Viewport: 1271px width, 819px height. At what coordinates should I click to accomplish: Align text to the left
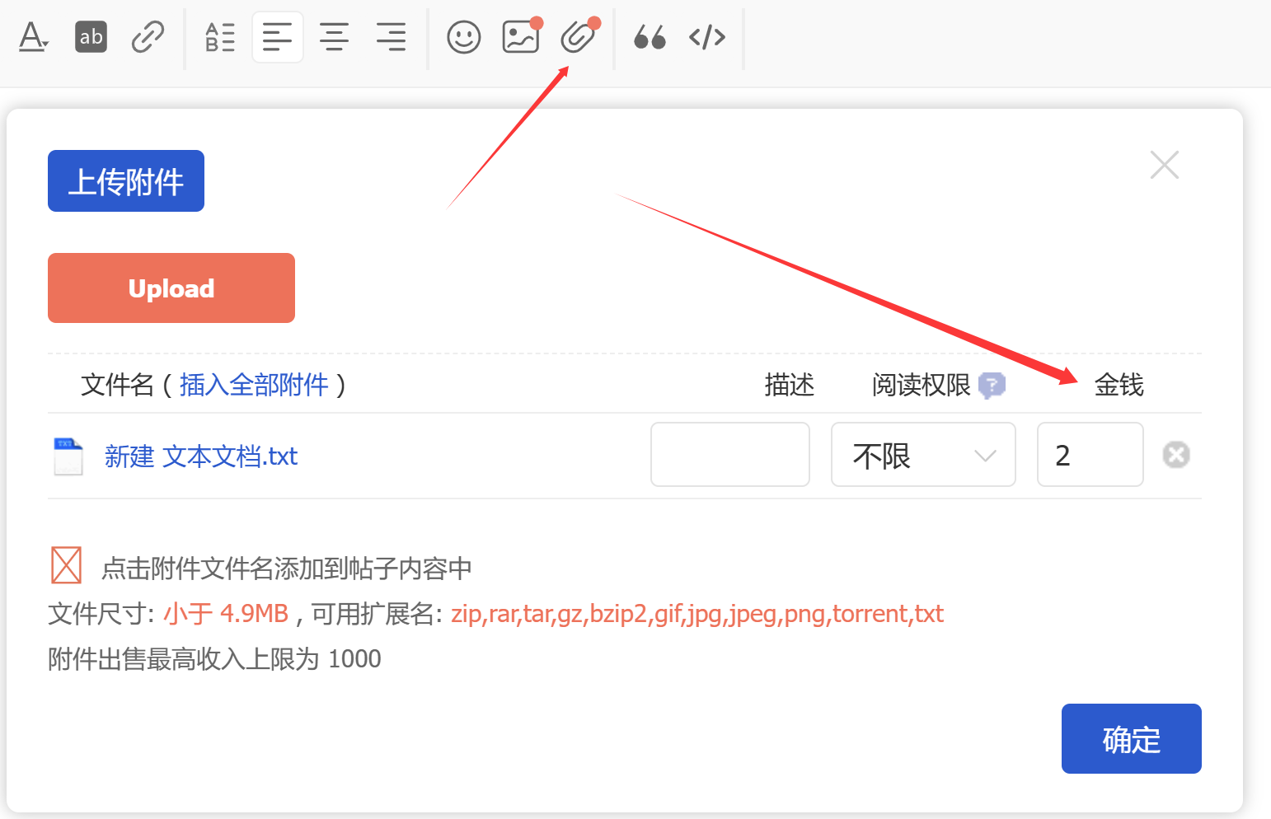(278, 37)
